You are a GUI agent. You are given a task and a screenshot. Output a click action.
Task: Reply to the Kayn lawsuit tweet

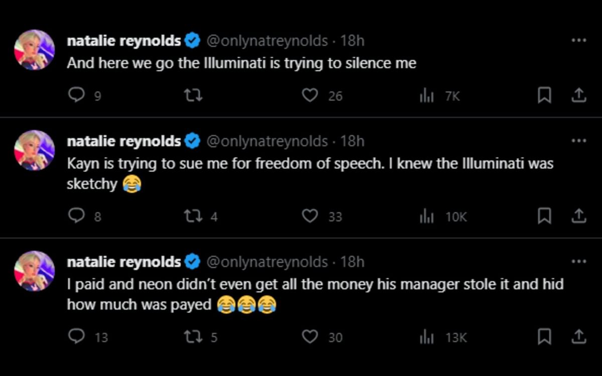[76, 216]
